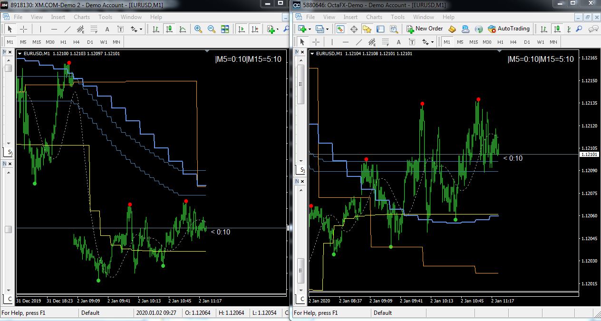This screenshot has height=321, width=601.
Task: Open the Charts menu in XM.COM window
Action: [x=82, y=17]
